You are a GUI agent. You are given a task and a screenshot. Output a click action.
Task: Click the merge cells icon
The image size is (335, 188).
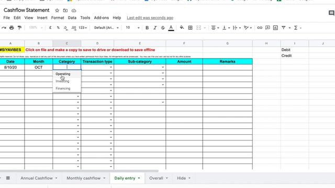tap(198, 28)
